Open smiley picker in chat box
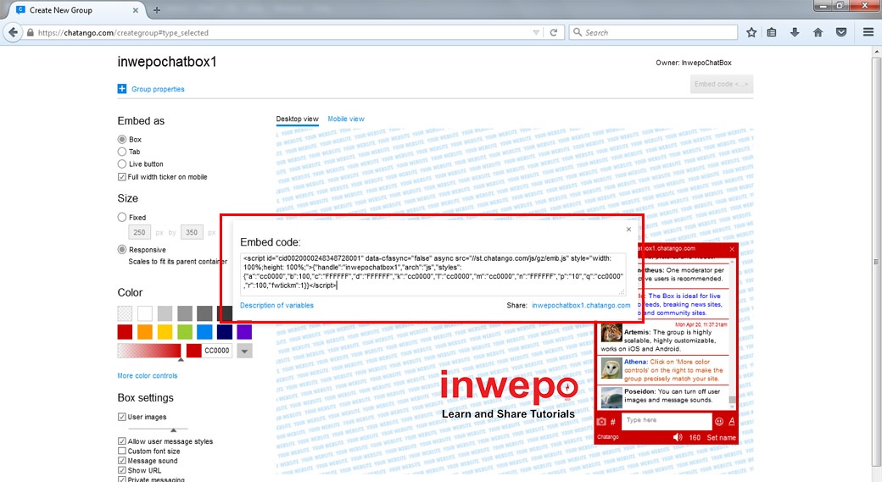 719,421
